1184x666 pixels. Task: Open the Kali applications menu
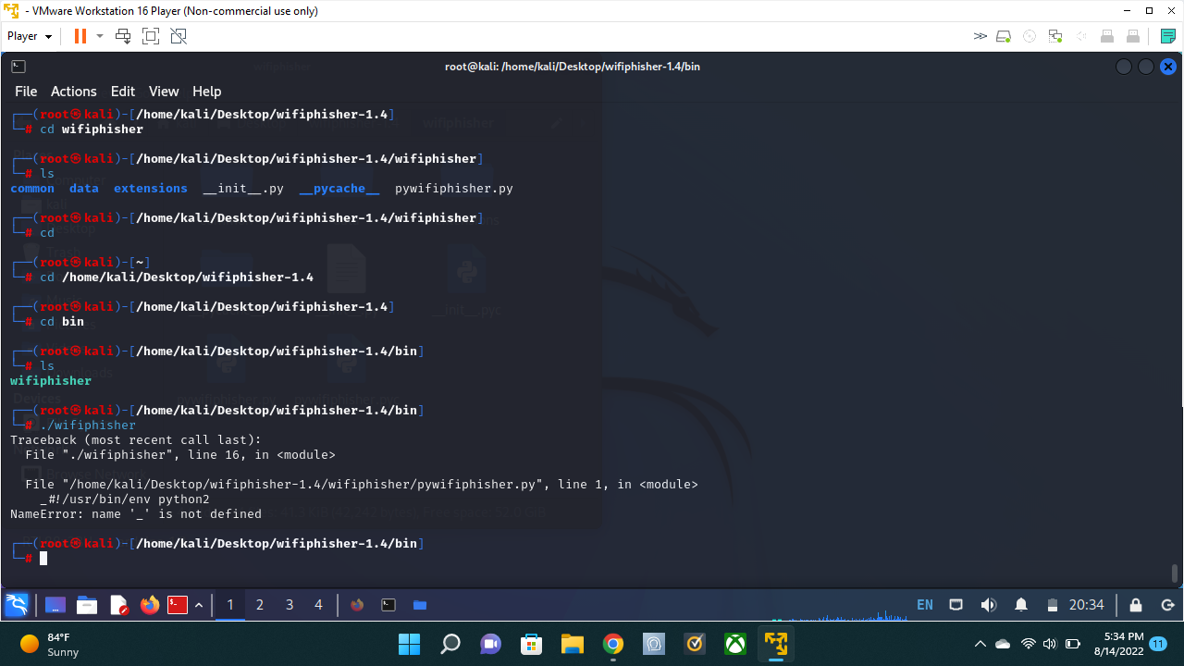17,604
